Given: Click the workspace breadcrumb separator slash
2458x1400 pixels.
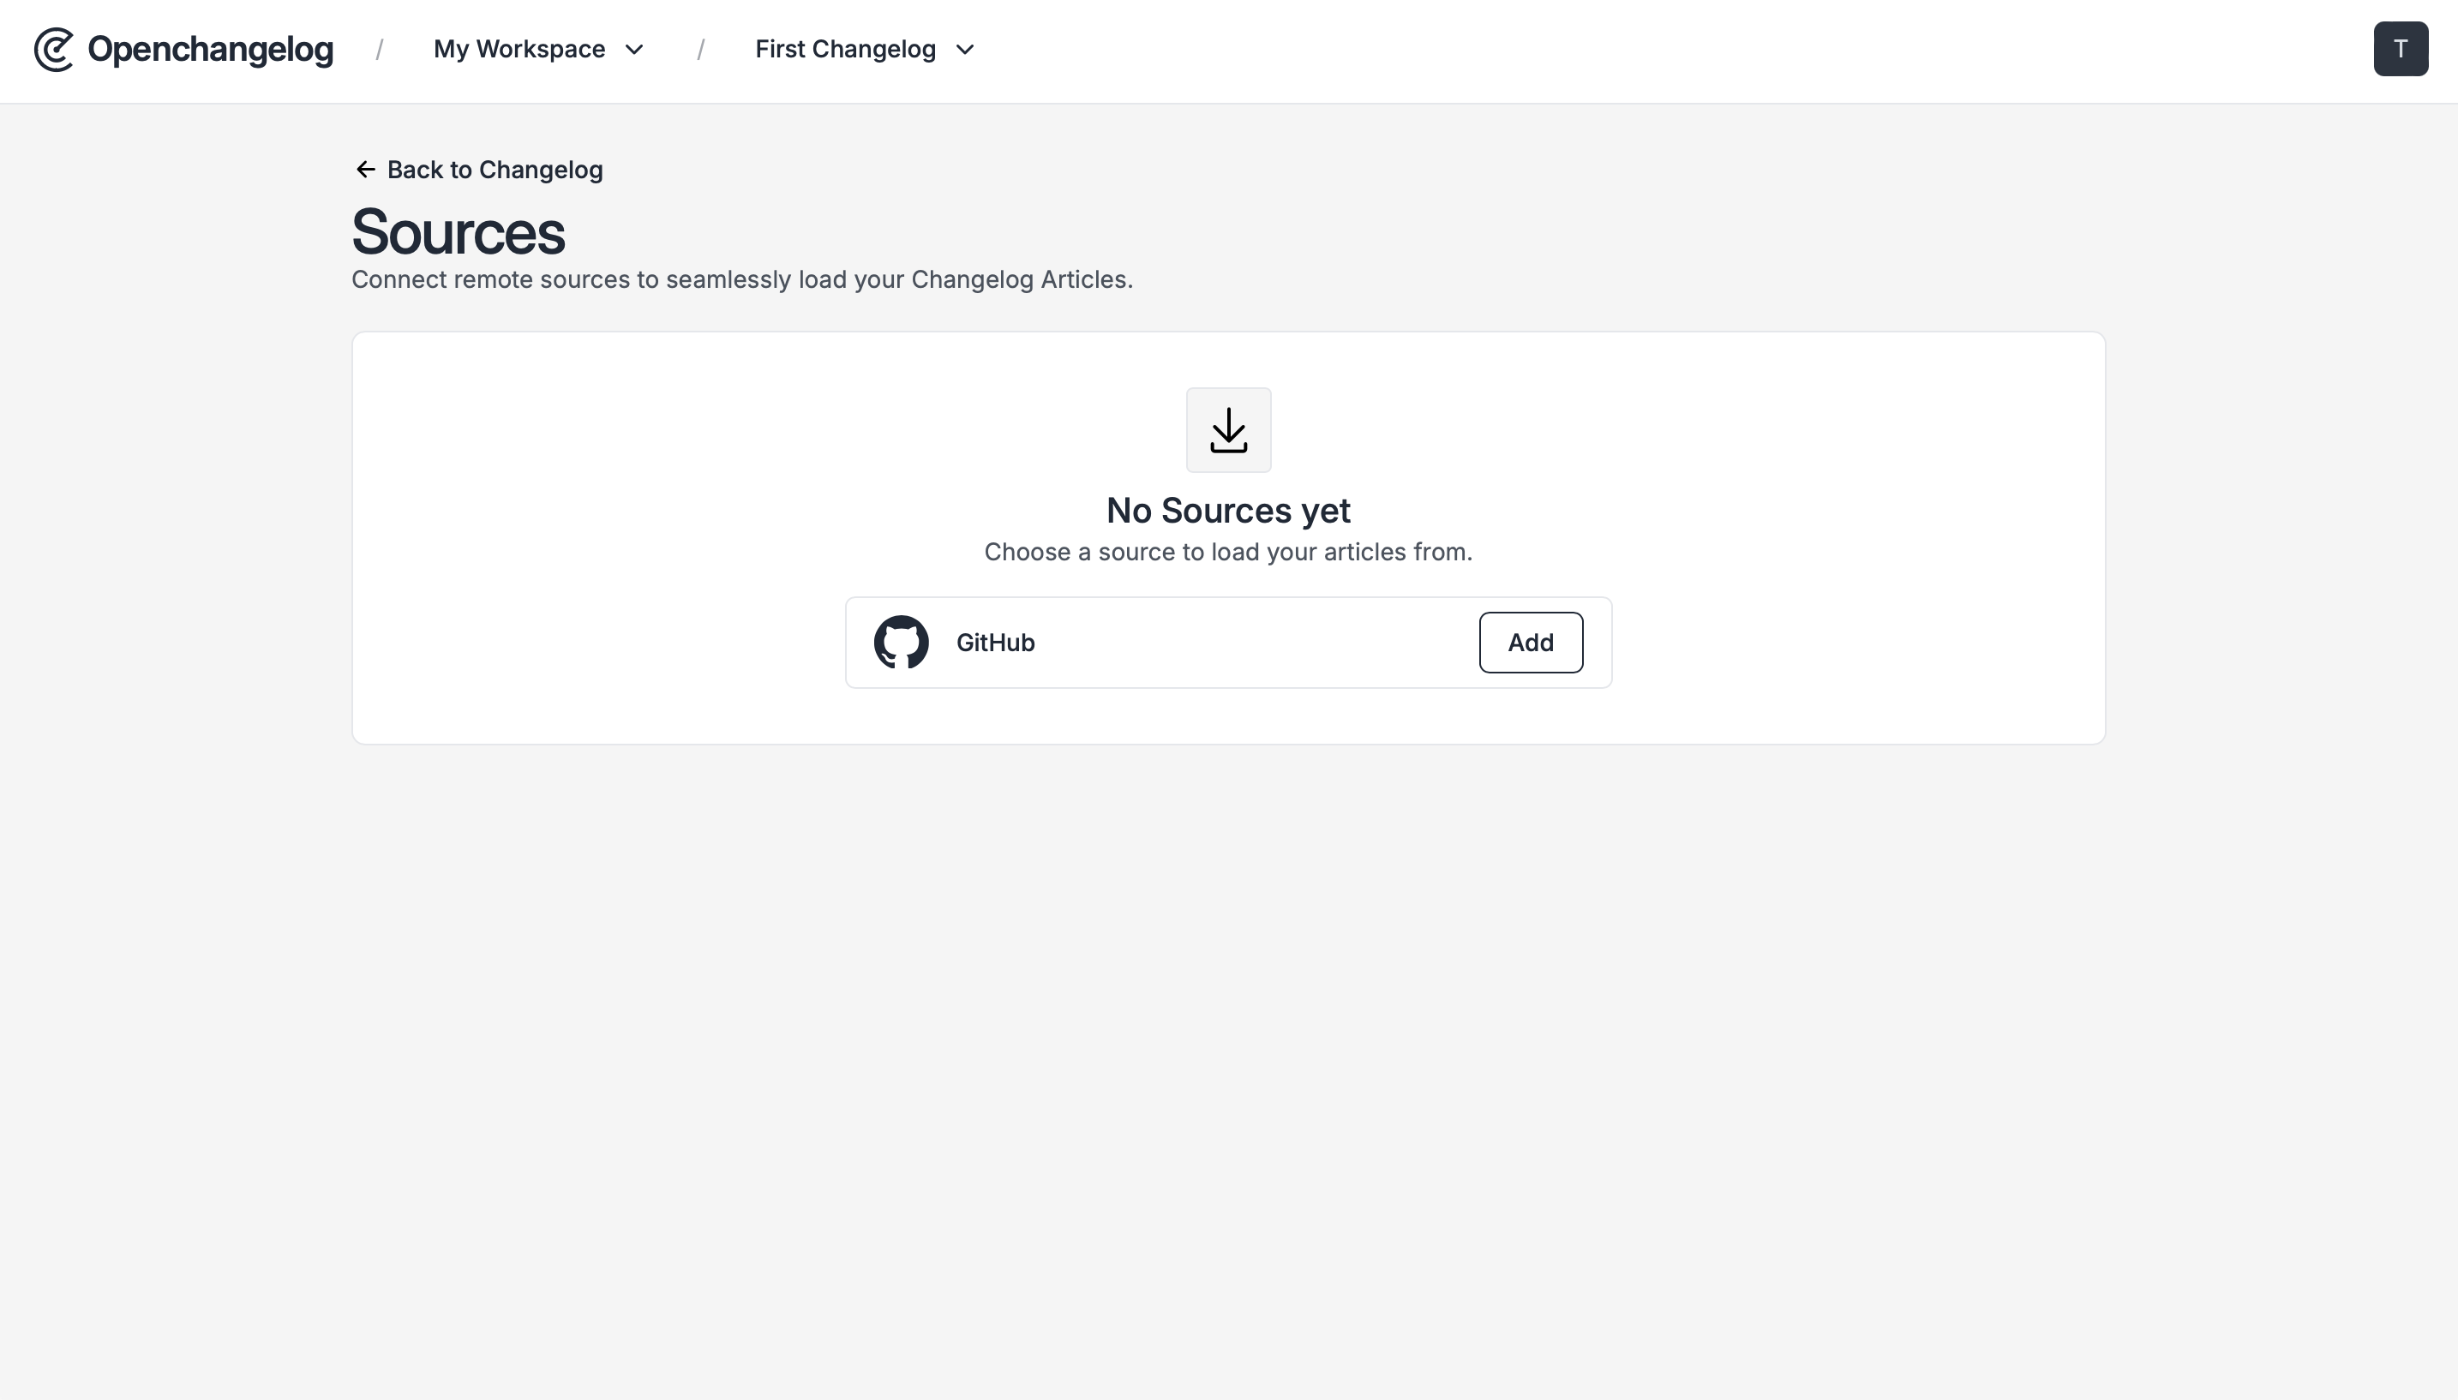Looking at the screenshot, I should click(x=379, y=49).
